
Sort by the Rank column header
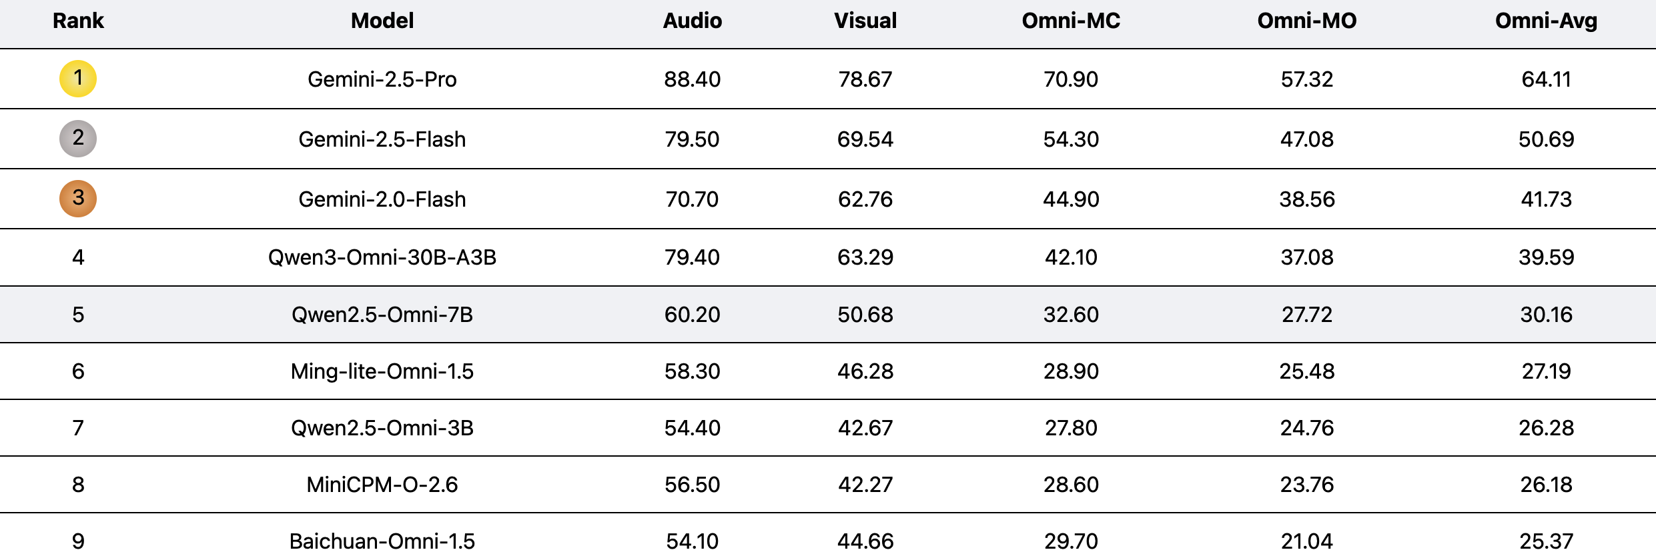point(78,21)
